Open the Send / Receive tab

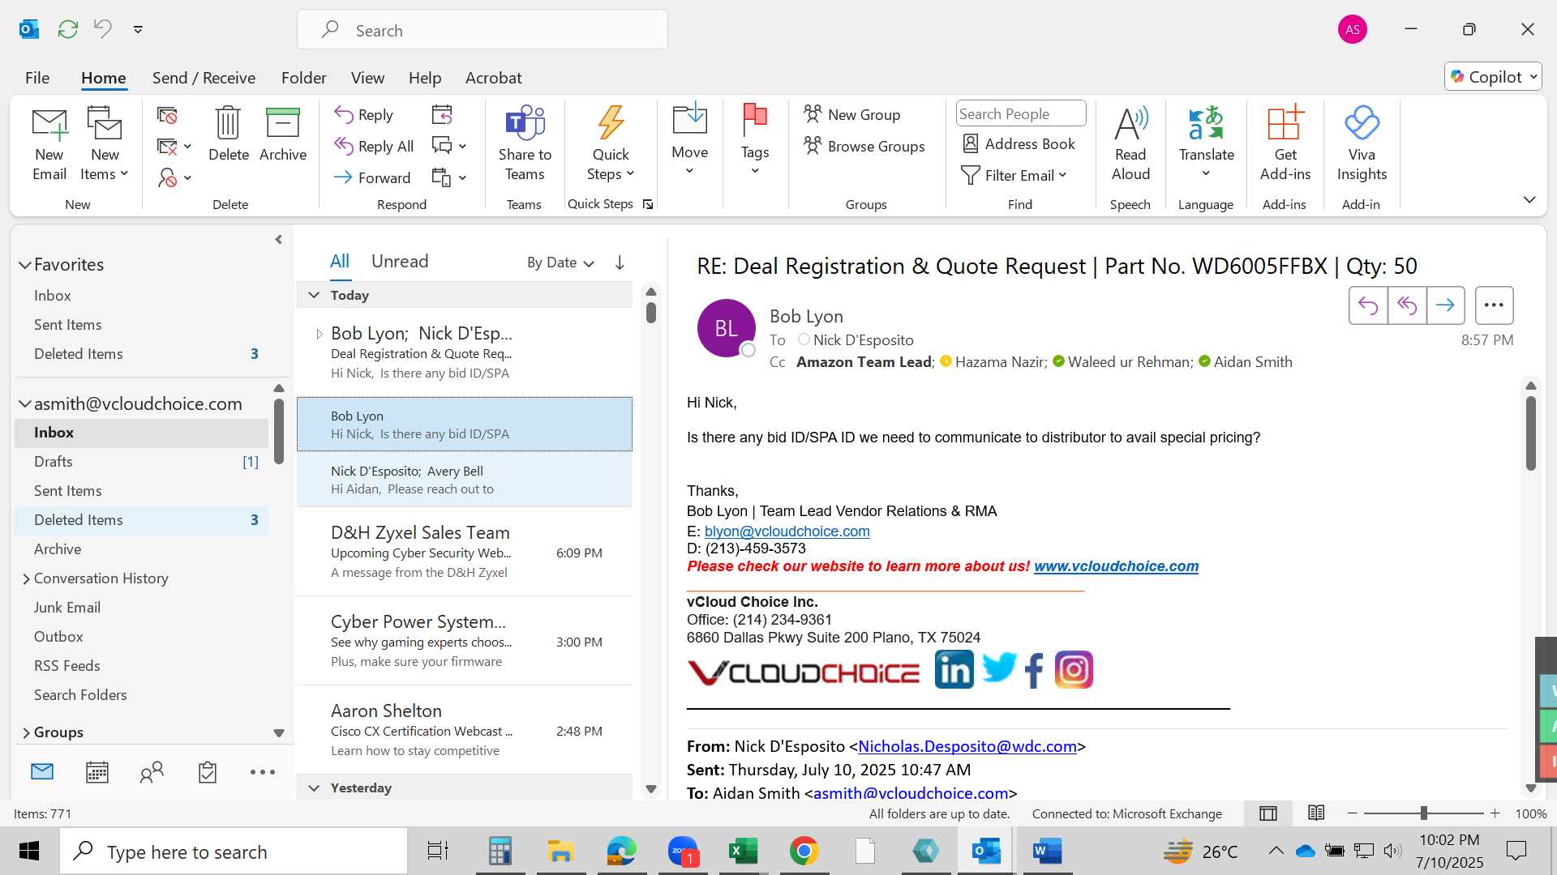coord(204,78)
